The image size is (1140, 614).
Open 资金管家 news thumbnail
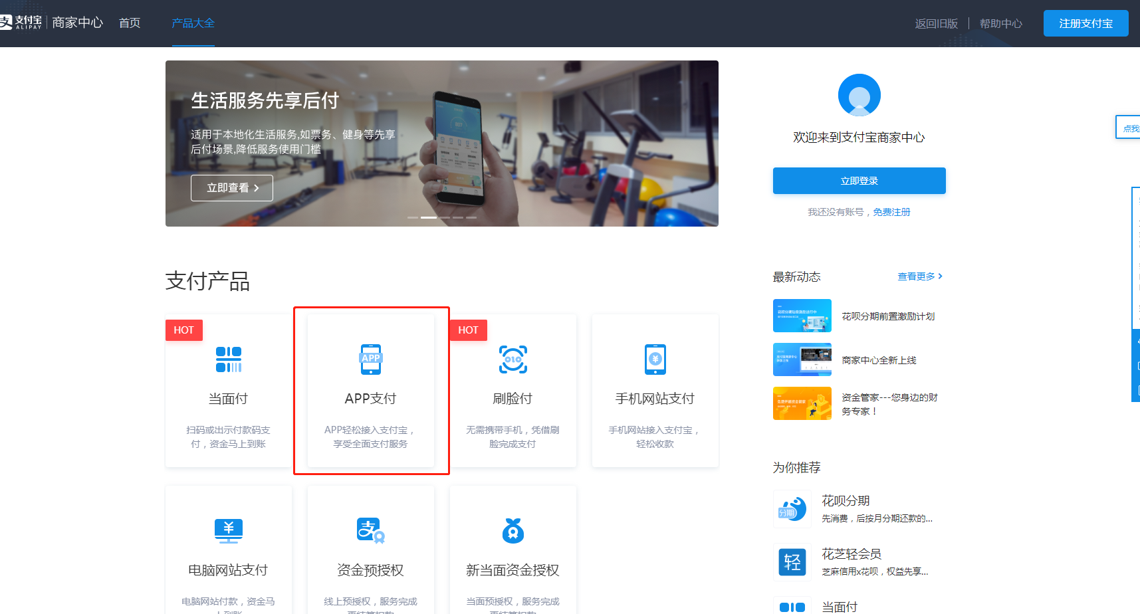[x=802, y=403]
